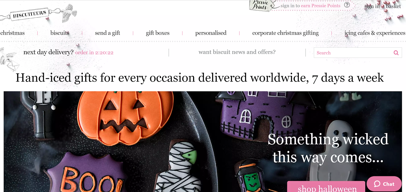This screenshot has width=406, height=192.
Task: Click the sign in link
Action: [372, 6]
